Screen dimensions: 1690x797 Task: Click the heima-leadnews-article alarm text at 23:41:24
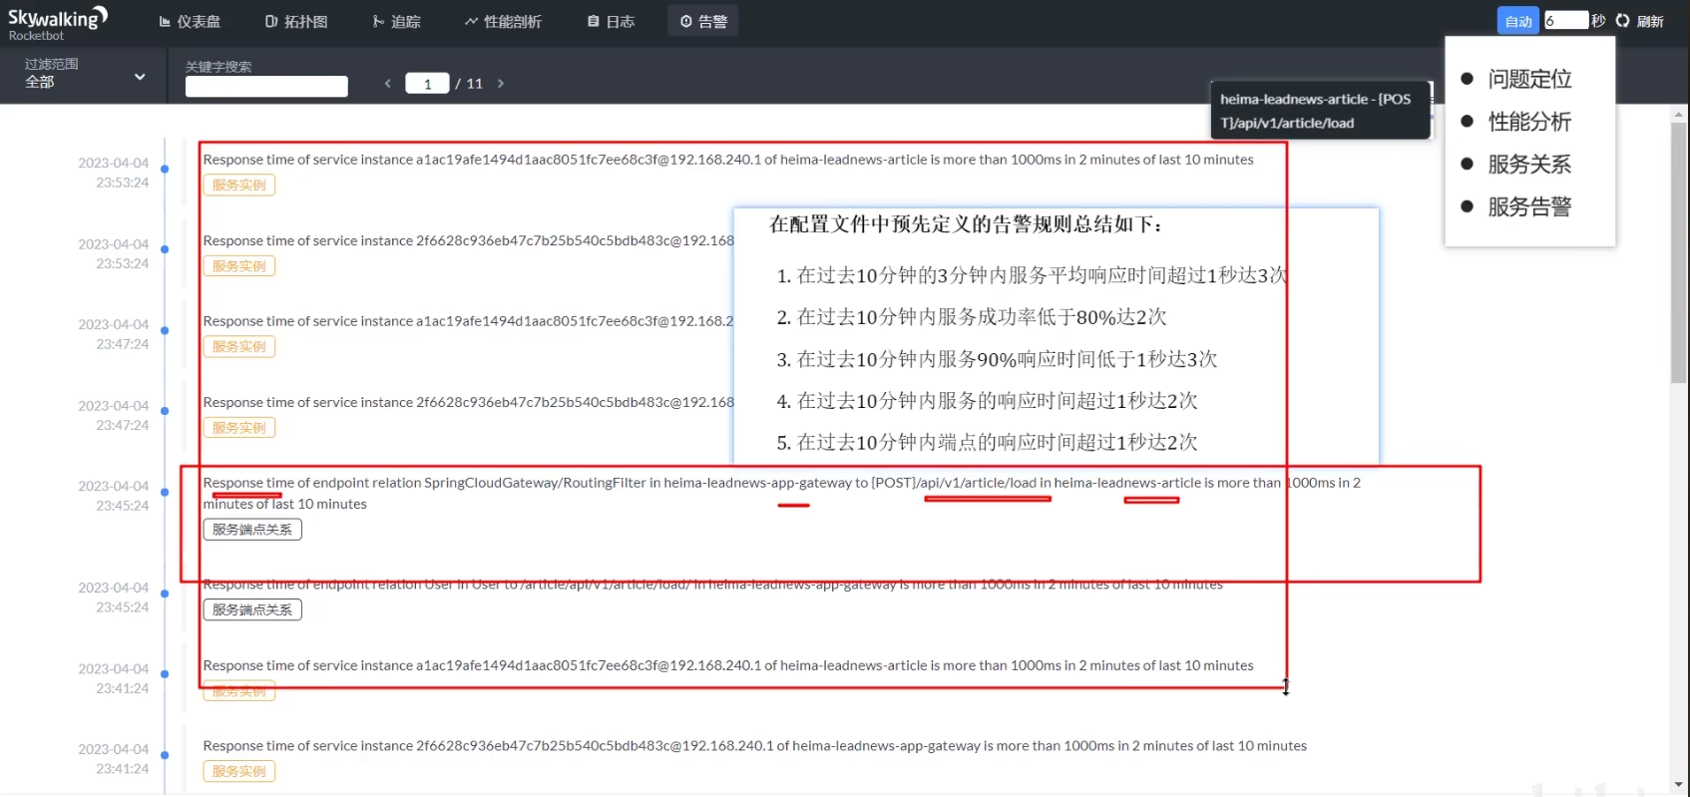coord(728,665)
